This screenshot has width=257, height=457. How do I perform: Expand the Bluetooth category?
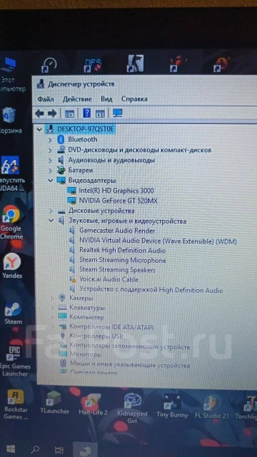click(x=50, y=140)
